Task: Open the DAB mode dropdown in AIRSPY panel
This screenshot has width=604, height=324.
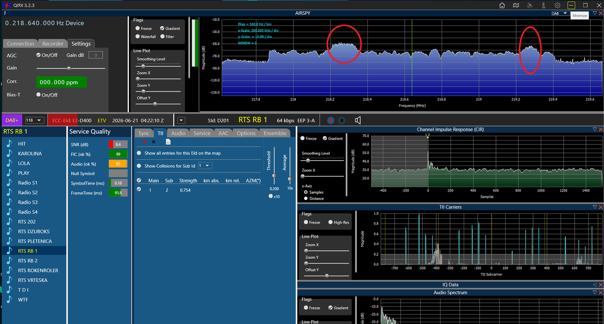Action: tap(560, 14)
